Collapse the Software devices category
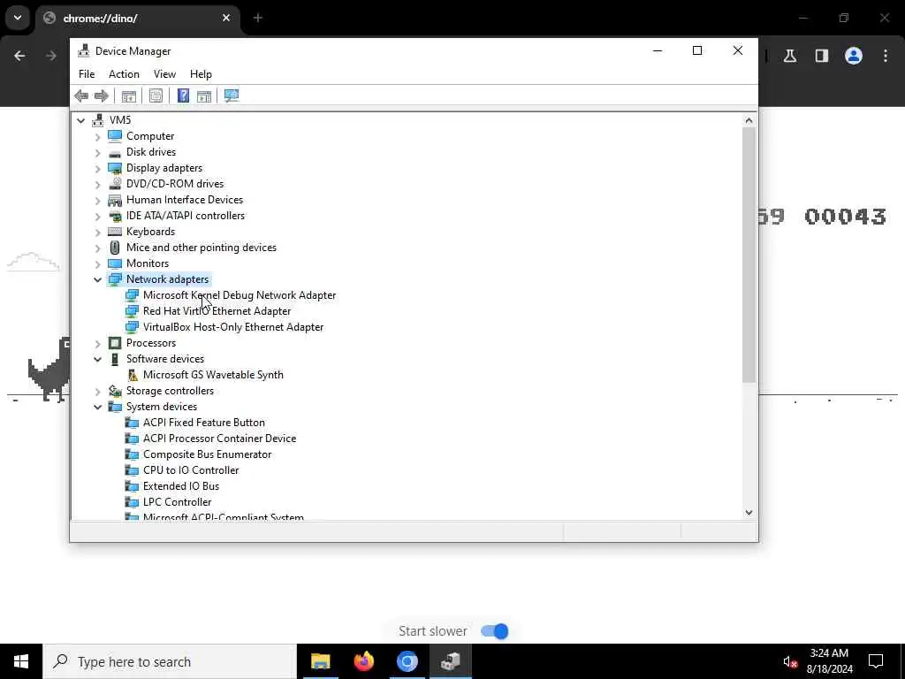Image resolution: width=905 pixels, height=679 pixels. click(97, 359)
